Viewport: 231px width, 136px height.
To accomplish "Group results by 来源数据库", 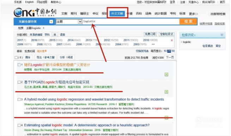I will [36, 35].
